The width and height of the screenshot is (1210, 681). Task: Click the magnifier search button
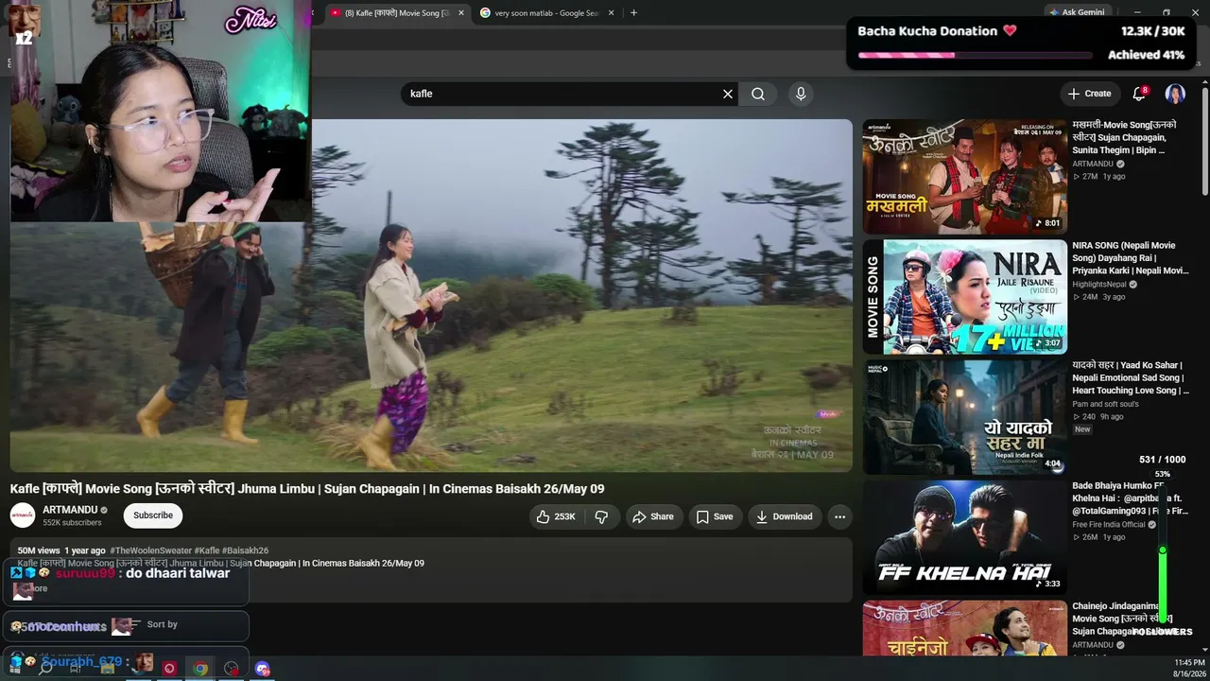(758, 94)
